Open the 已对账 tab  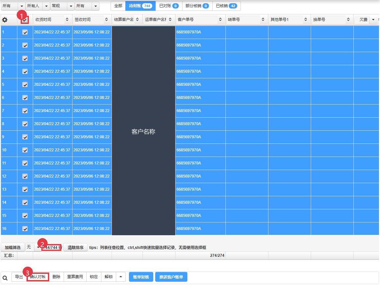click(169, 6)
